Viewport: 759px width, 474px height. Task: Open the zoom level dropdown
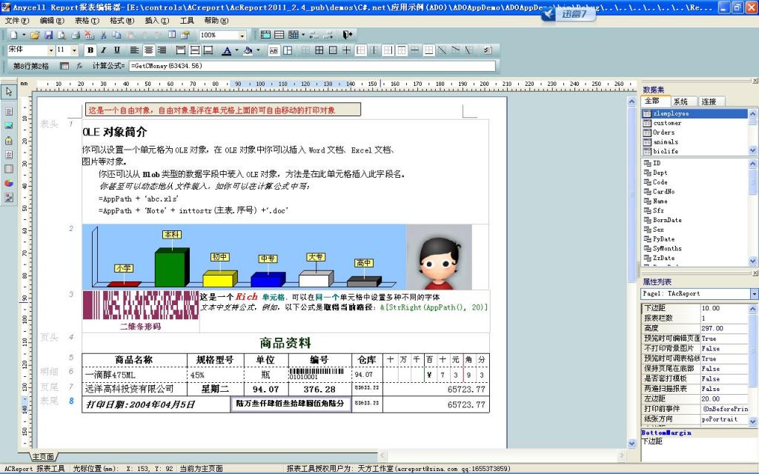pyautogui.click(x=242, y=34)
